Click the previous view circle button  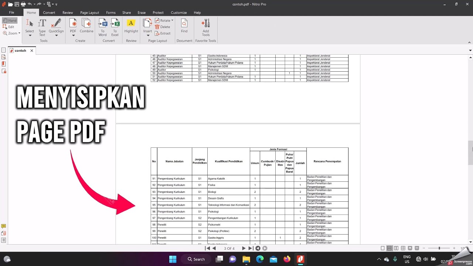tap(258, 248)
